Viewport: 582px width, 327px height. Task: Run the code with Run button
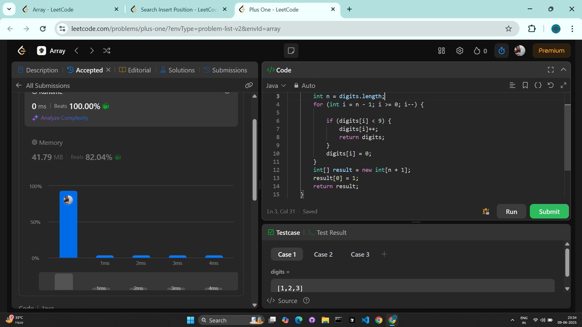tap(511, 211)
